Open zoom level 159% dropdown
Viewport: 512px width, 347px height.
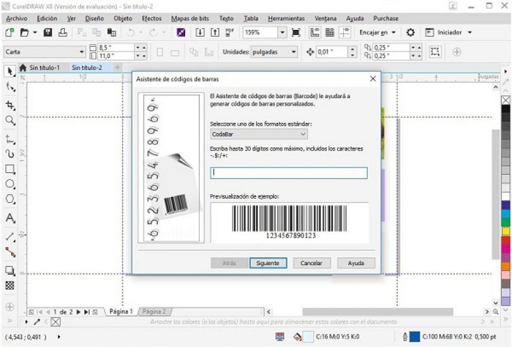coord(282,32)
